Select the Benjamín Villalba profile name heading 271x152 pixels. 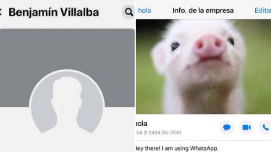[54, 12]
